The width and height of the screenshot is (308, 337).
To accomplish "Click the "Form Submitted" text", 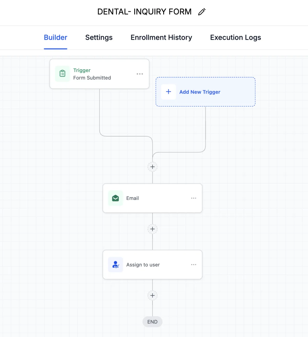I will [x=92, y=78].
